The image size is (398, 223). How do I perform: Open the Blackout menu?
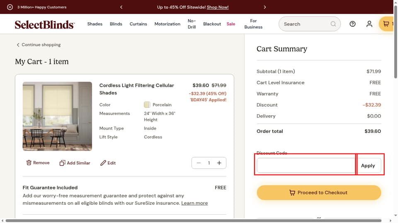click(x=212, y=24)
